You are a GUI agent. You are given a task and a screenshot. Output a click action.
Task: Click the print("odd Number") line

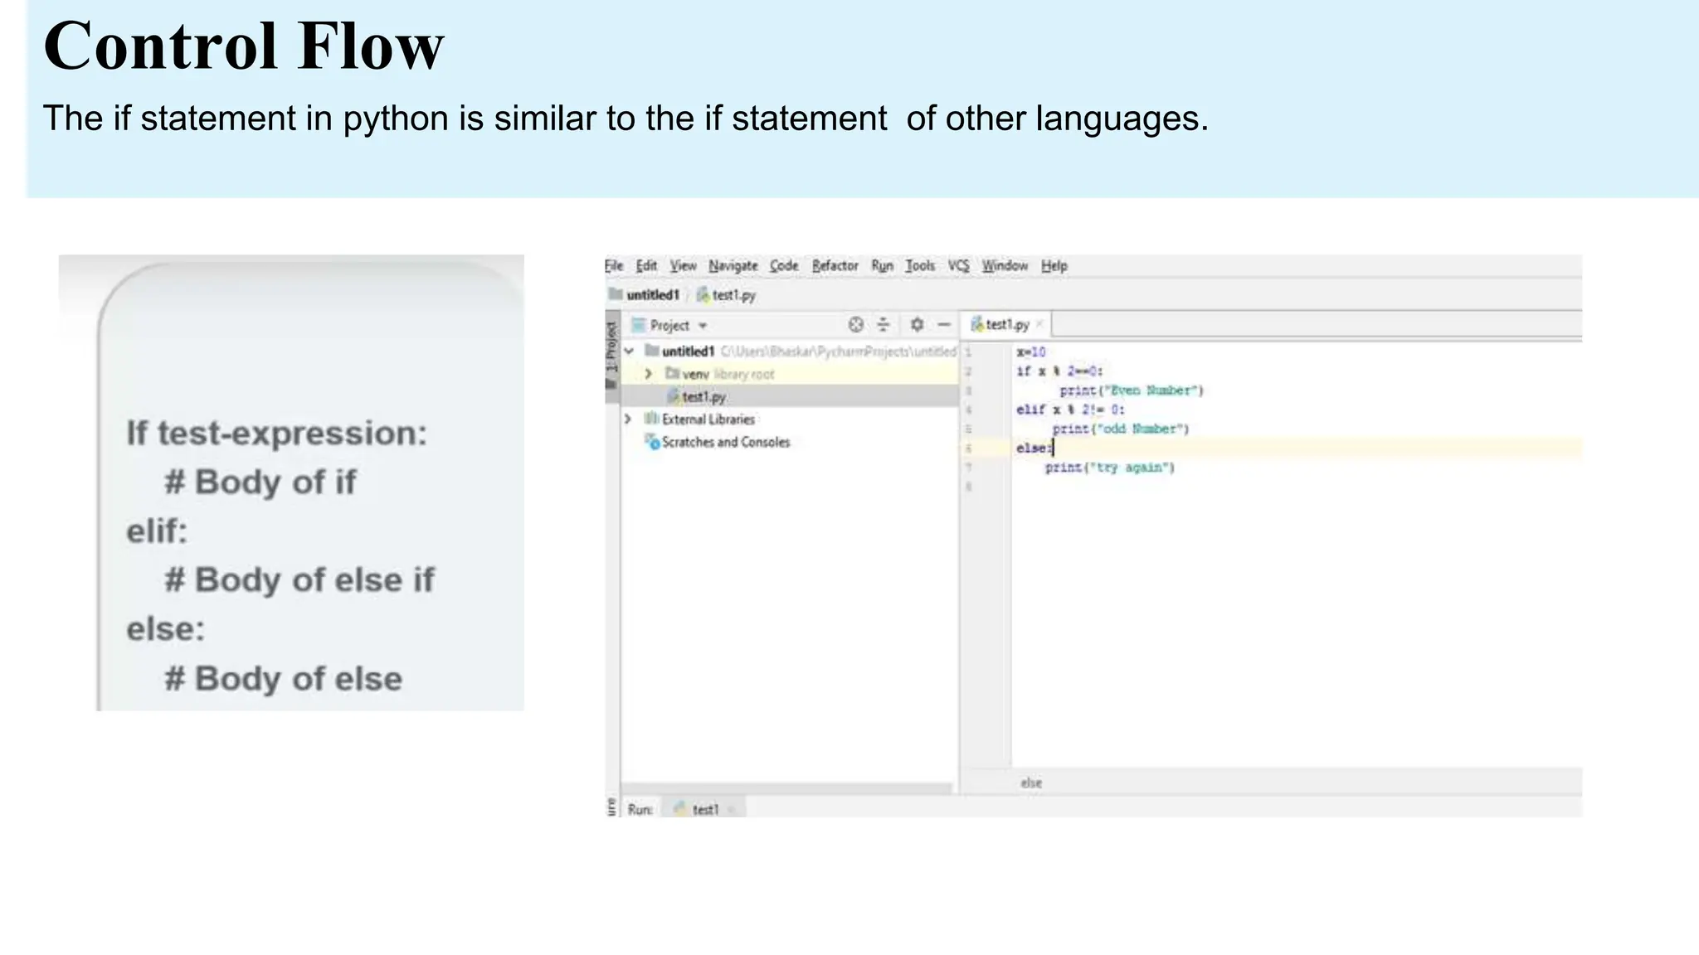pyautogui.click(x=1121, y=429)
